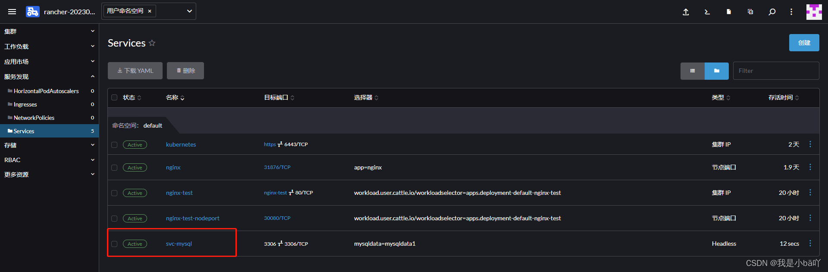Open the user avatar menu
This screenshot has height=272, width=828.
tap(814, 12)
